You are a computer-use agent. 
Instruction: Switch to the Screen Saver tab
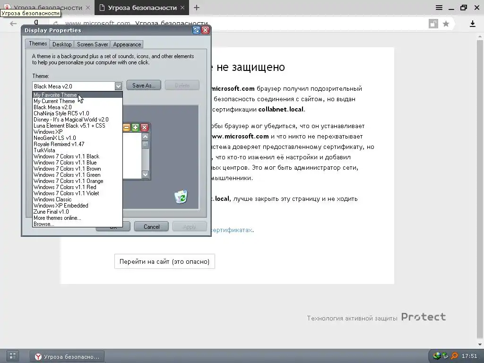[x=92, y=44]
